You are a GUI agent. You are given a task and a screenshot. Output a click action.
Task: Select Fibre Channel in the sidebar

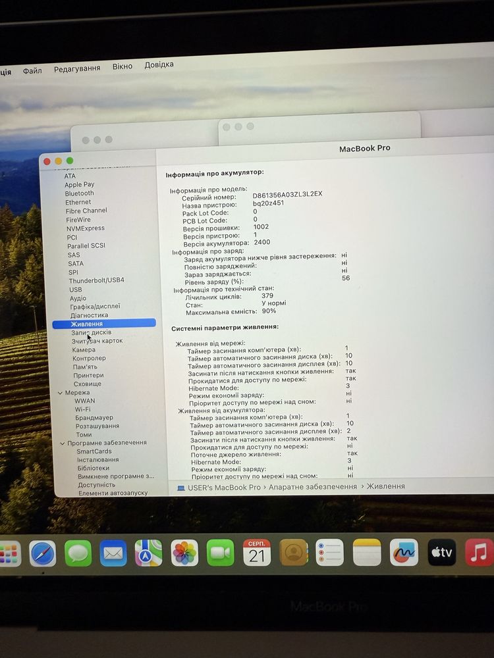point(86,211)
